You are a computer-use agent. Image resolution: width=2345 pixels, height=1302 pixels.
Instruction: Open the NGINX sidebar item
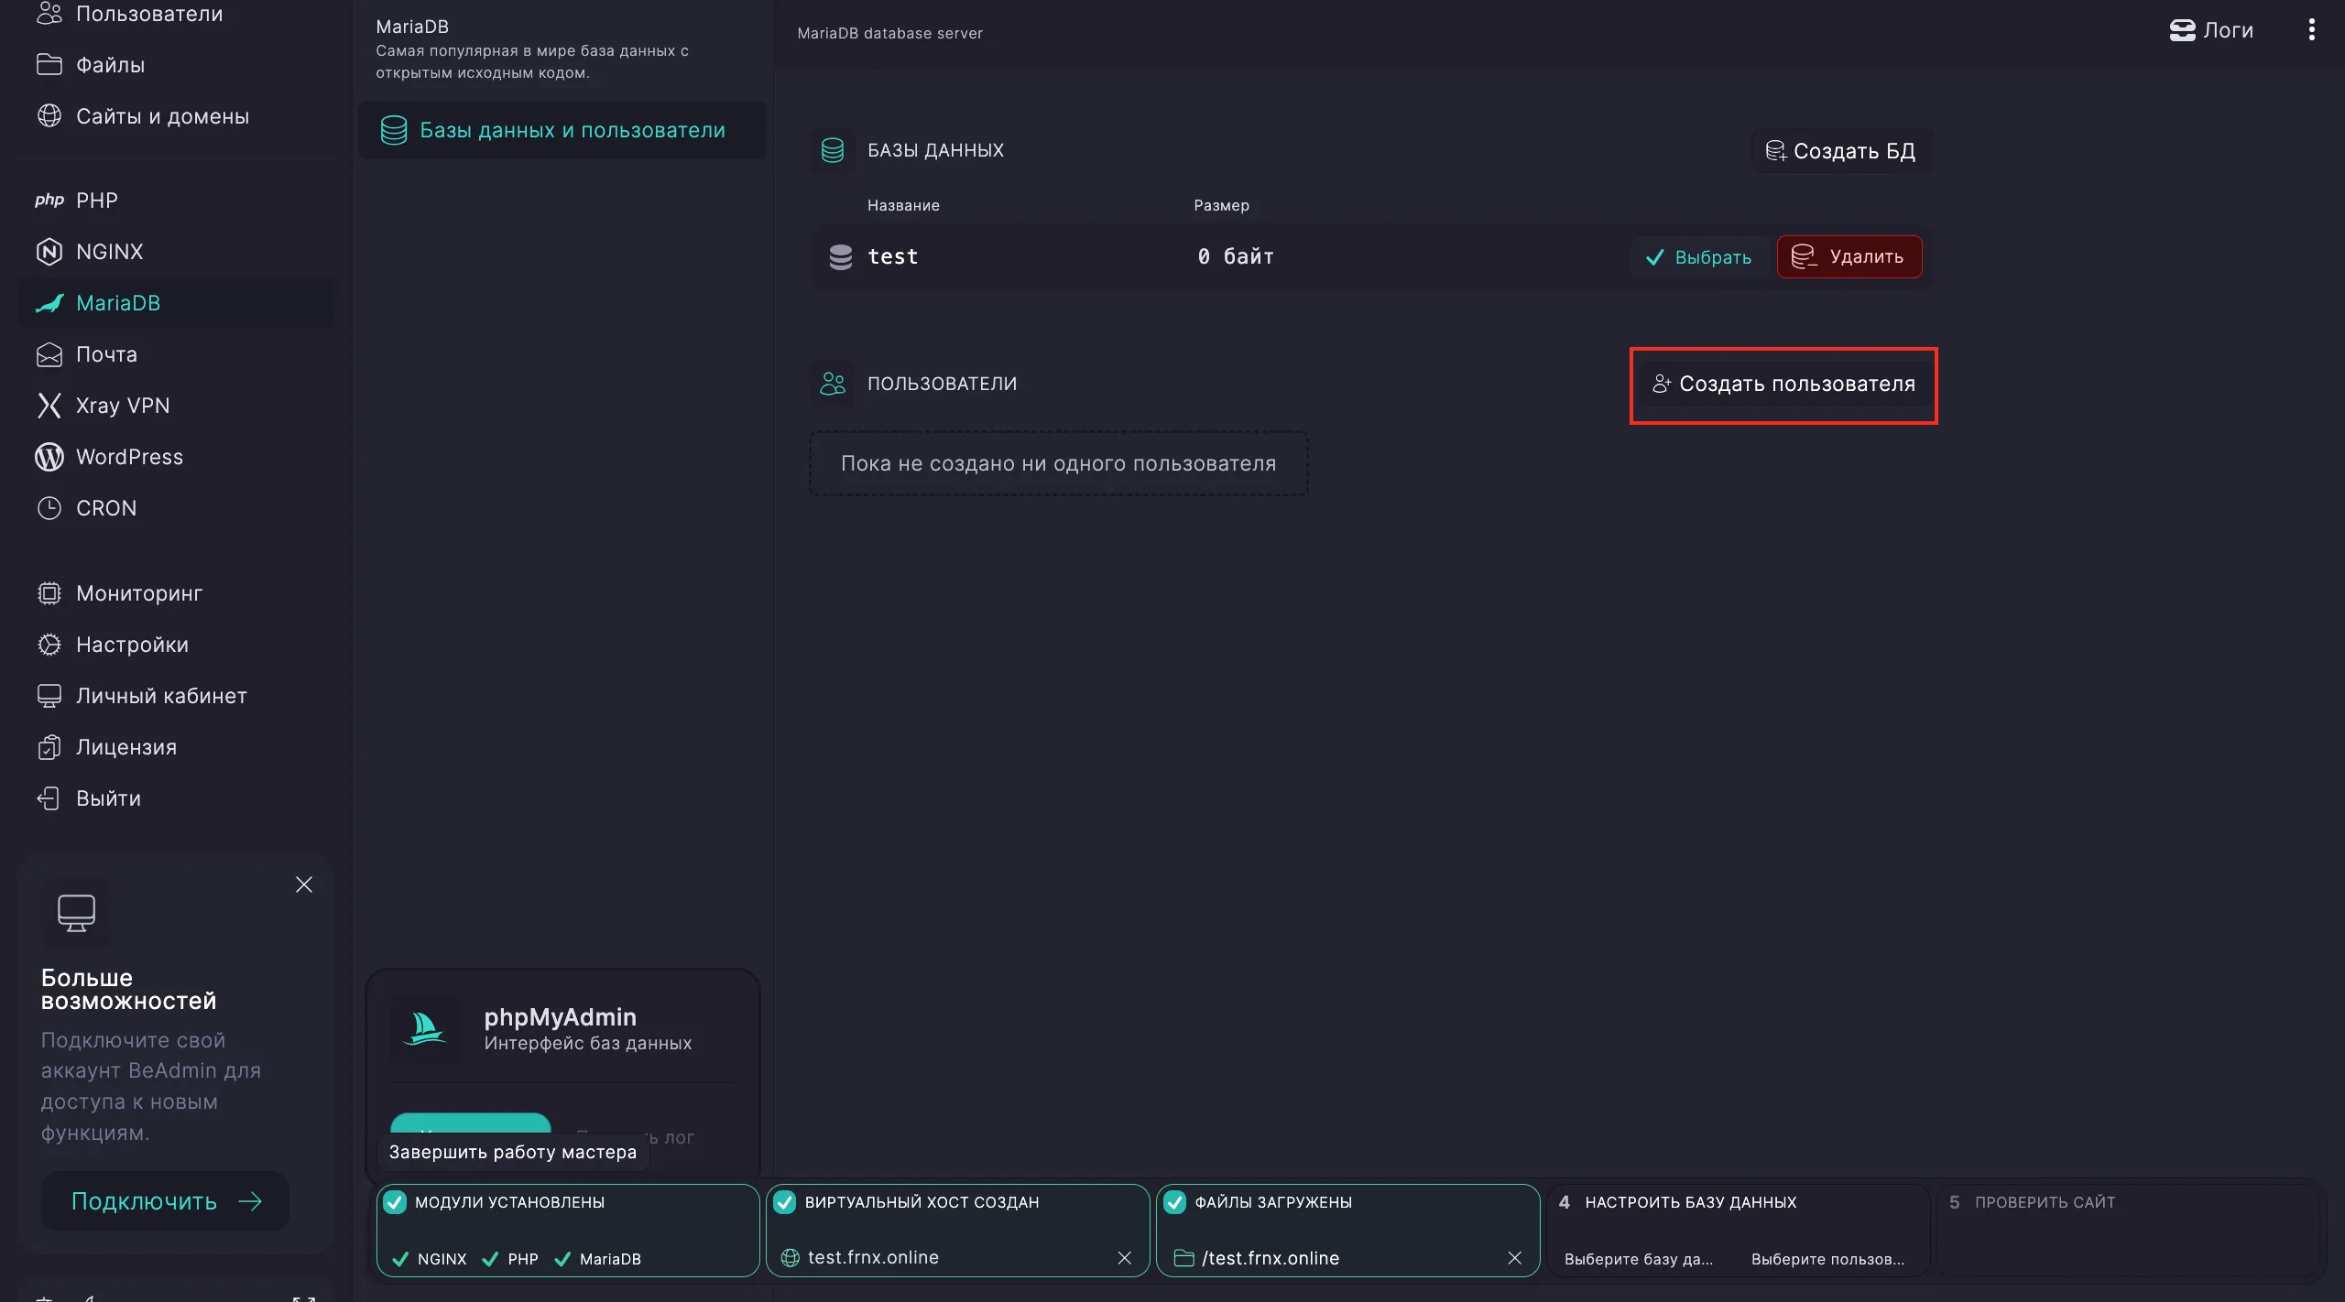click(x=109, y=251)
